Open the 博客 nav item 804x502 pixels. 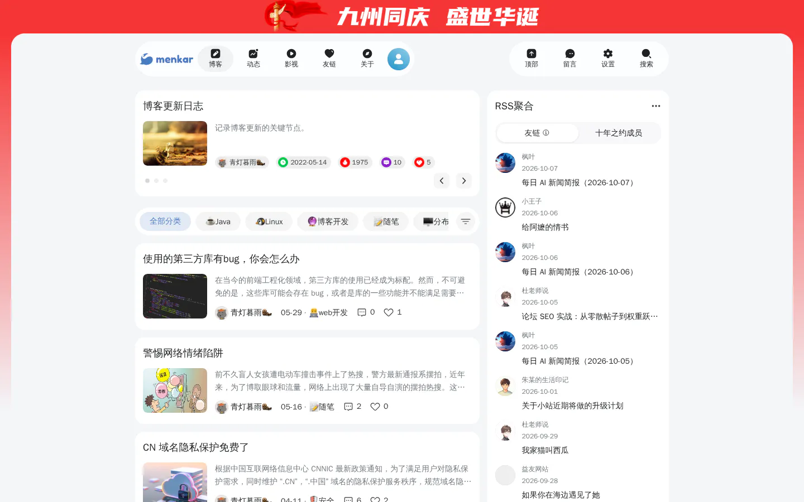point(216,59)
